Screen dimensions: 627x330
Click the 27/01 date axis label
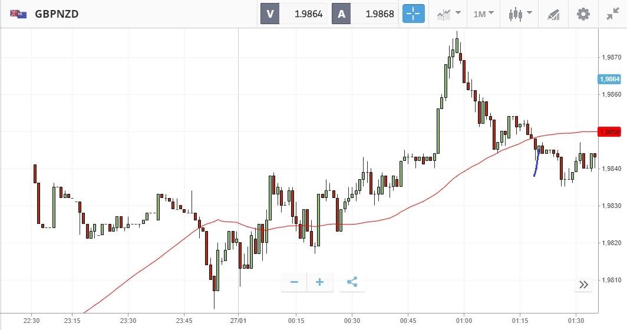click(x=238, y=320)
